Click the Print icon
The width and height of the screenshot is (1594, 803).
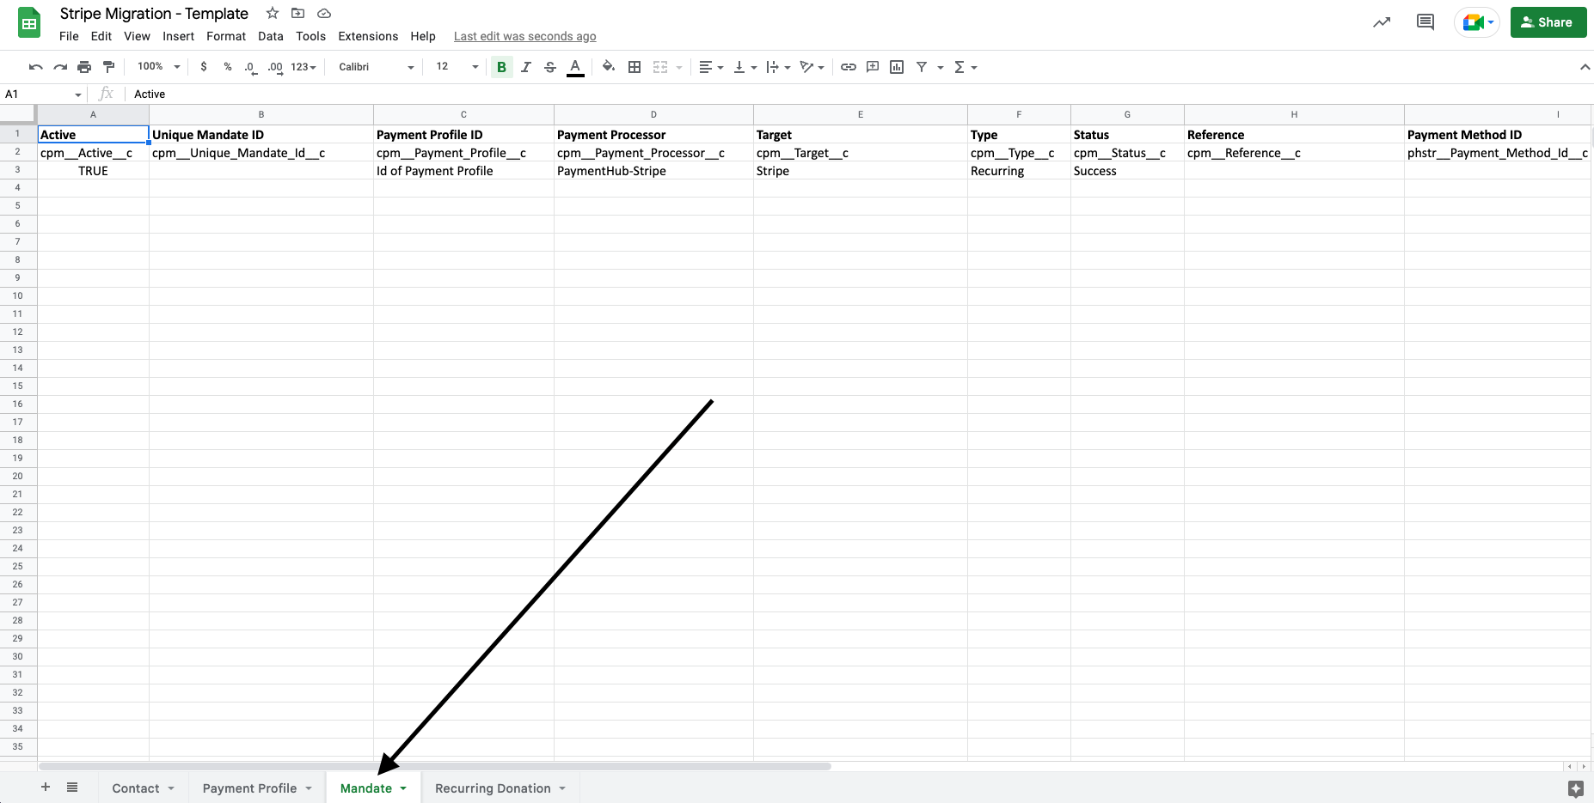point(84,66)
